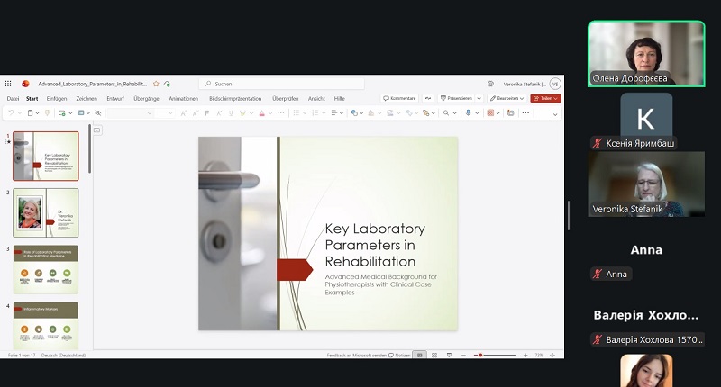Expand the Präsentieren dropdown arrow
The image size is (721, 387).
tap(479, 98)
